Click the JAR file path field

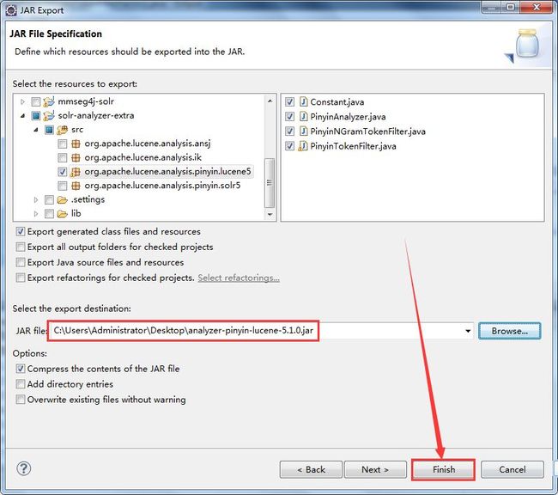(x=260, y=331)
